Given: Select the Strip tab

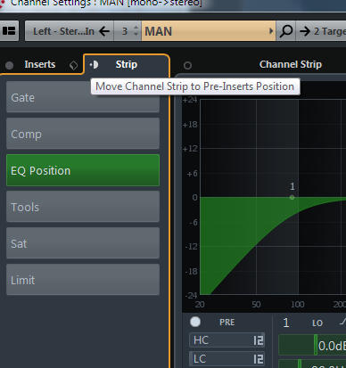Looking at the screenshot, I should coord(127,64).
